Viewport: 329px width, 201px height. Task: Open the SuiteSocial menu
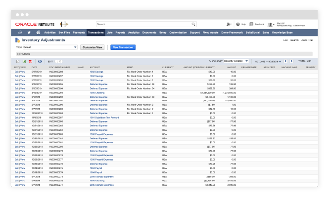(253, 33)
